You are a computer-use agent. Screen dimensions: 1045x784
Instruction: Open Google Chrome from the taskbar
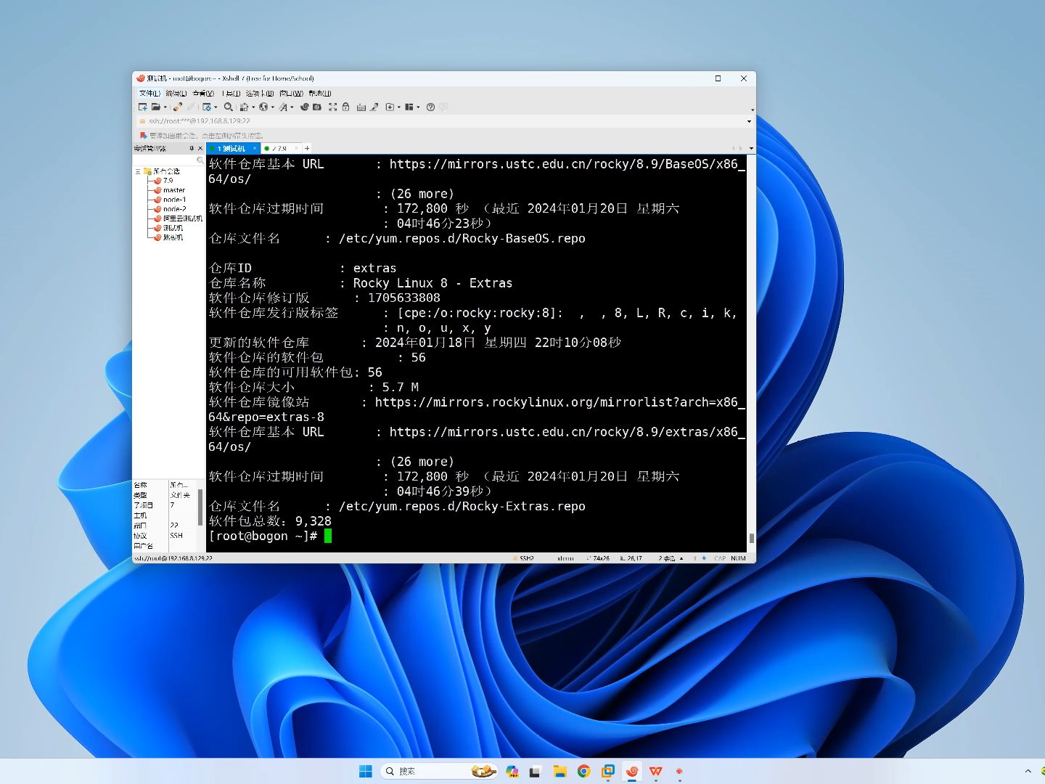pyautogui.click(x=583, y=771)
